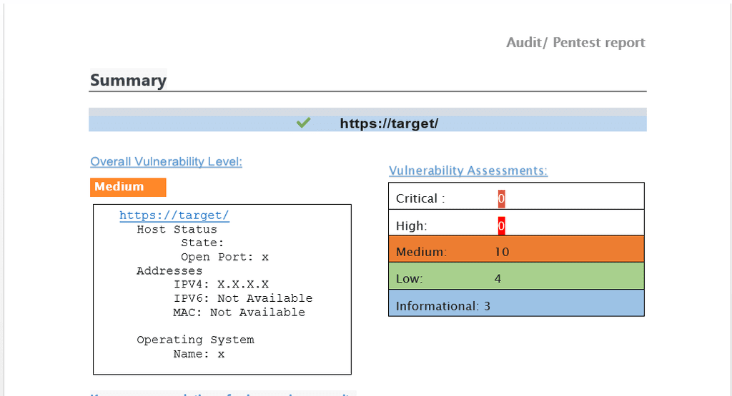Select the green Low row
The height and width of the screenshot is (396, 732).
[x=516, y=278]
